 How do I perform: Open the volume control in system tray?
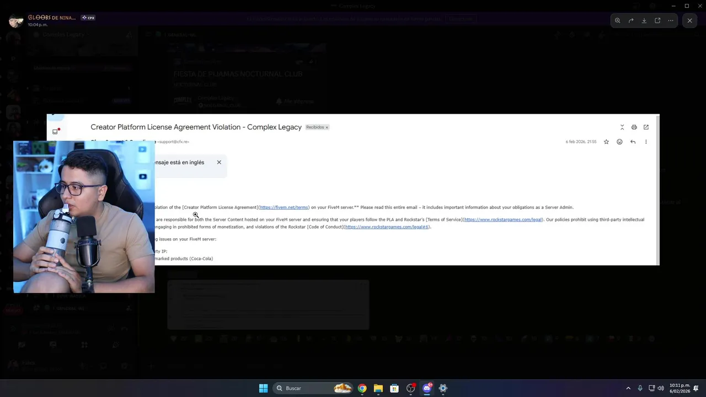point(661,388)
